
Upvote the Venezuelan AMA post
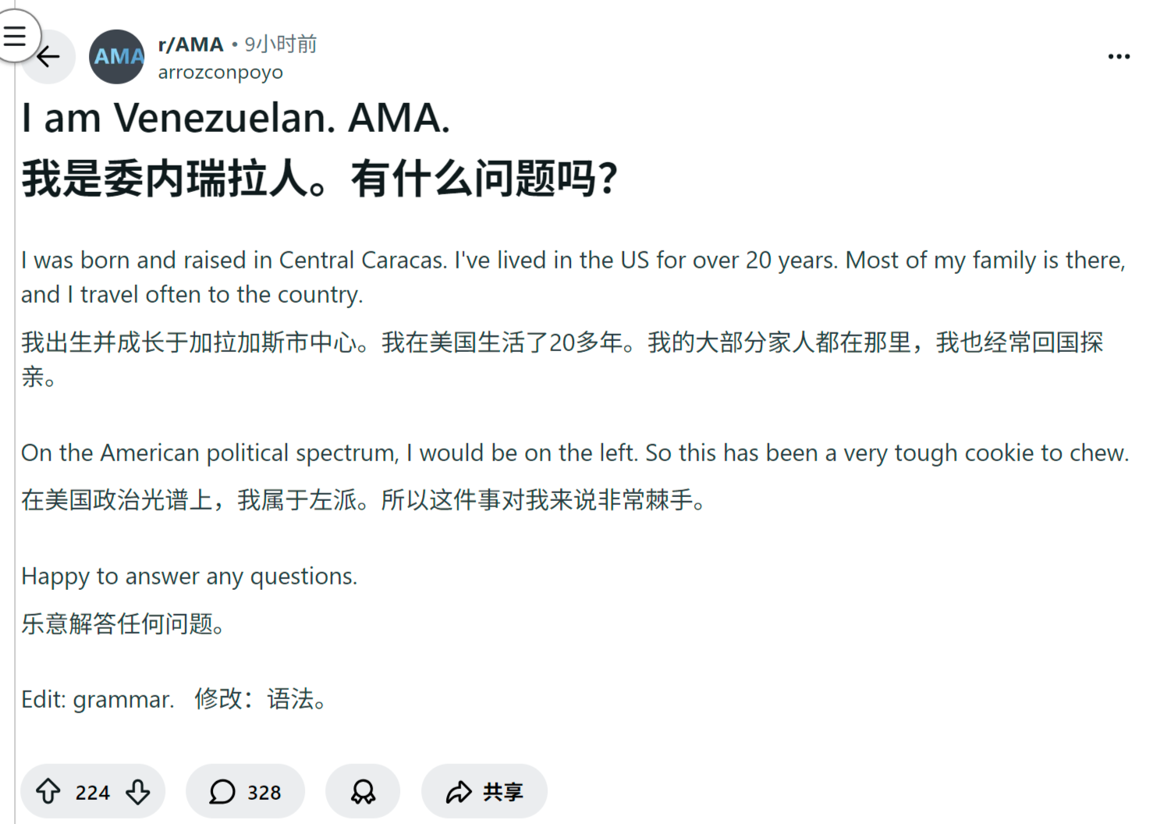[48, 791]
